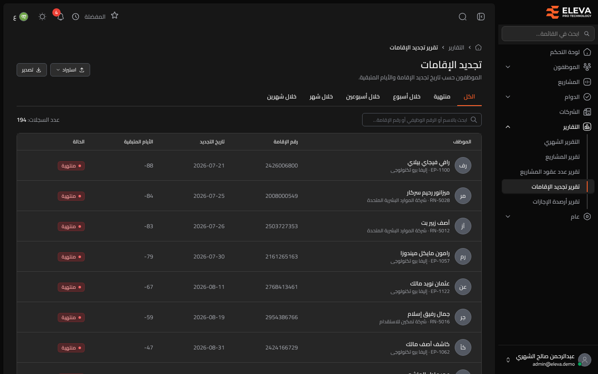Switch to the خلال شهرين tab
The image size is (598, 374).
tap(282, 97)
